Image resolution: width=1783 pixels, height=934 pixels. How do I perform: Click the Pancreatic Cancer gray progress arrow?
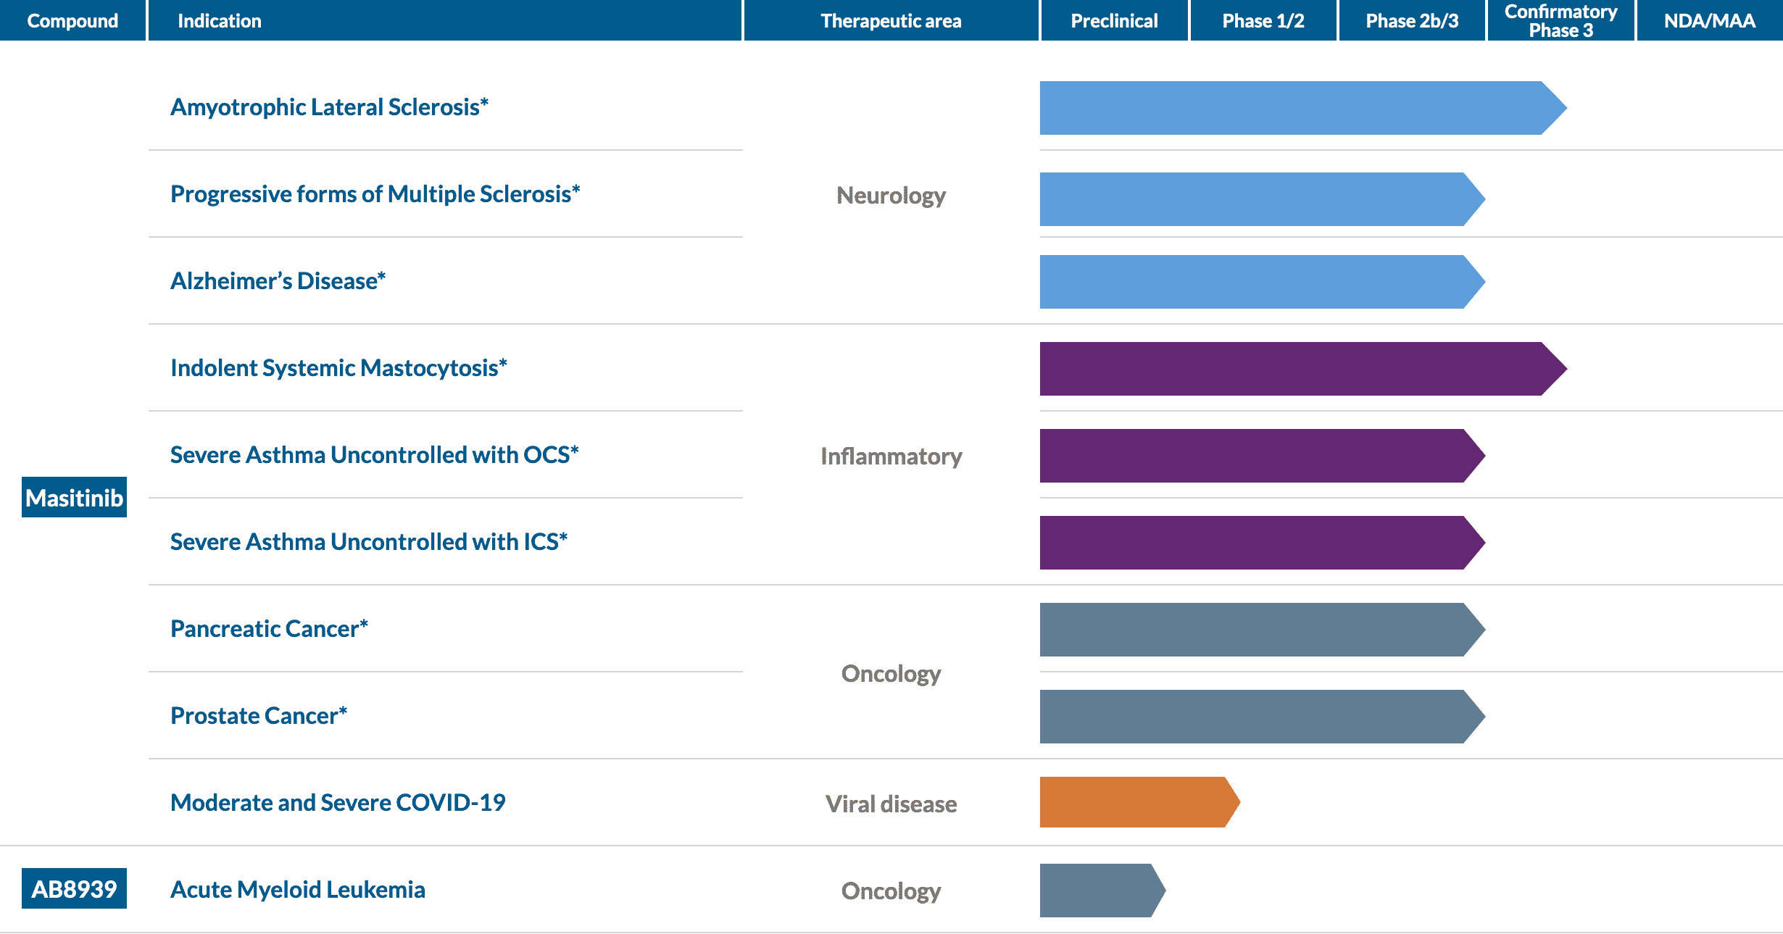1263,630
